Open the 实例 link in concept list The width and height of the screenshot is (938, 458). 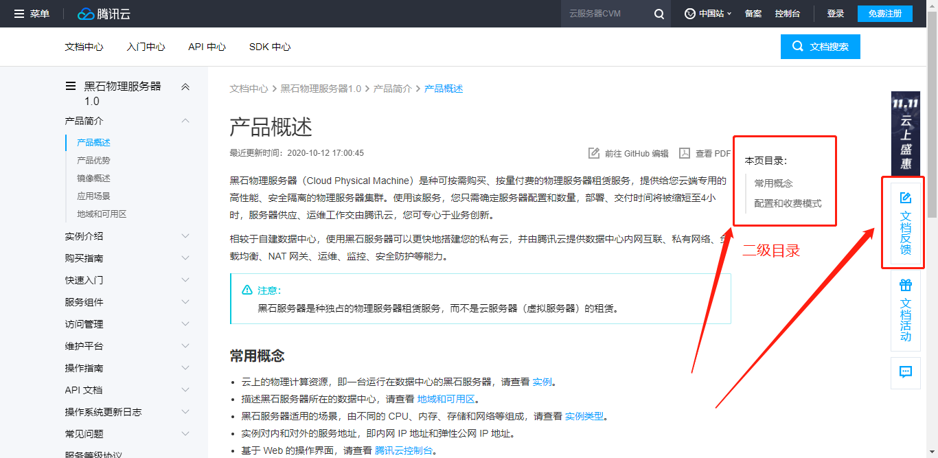(542, 382)
